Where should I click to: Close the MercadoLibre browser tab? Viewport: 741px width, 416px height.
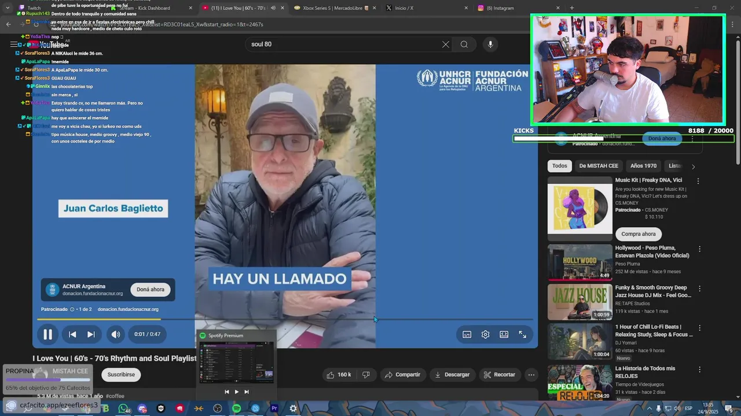(374, 8)
